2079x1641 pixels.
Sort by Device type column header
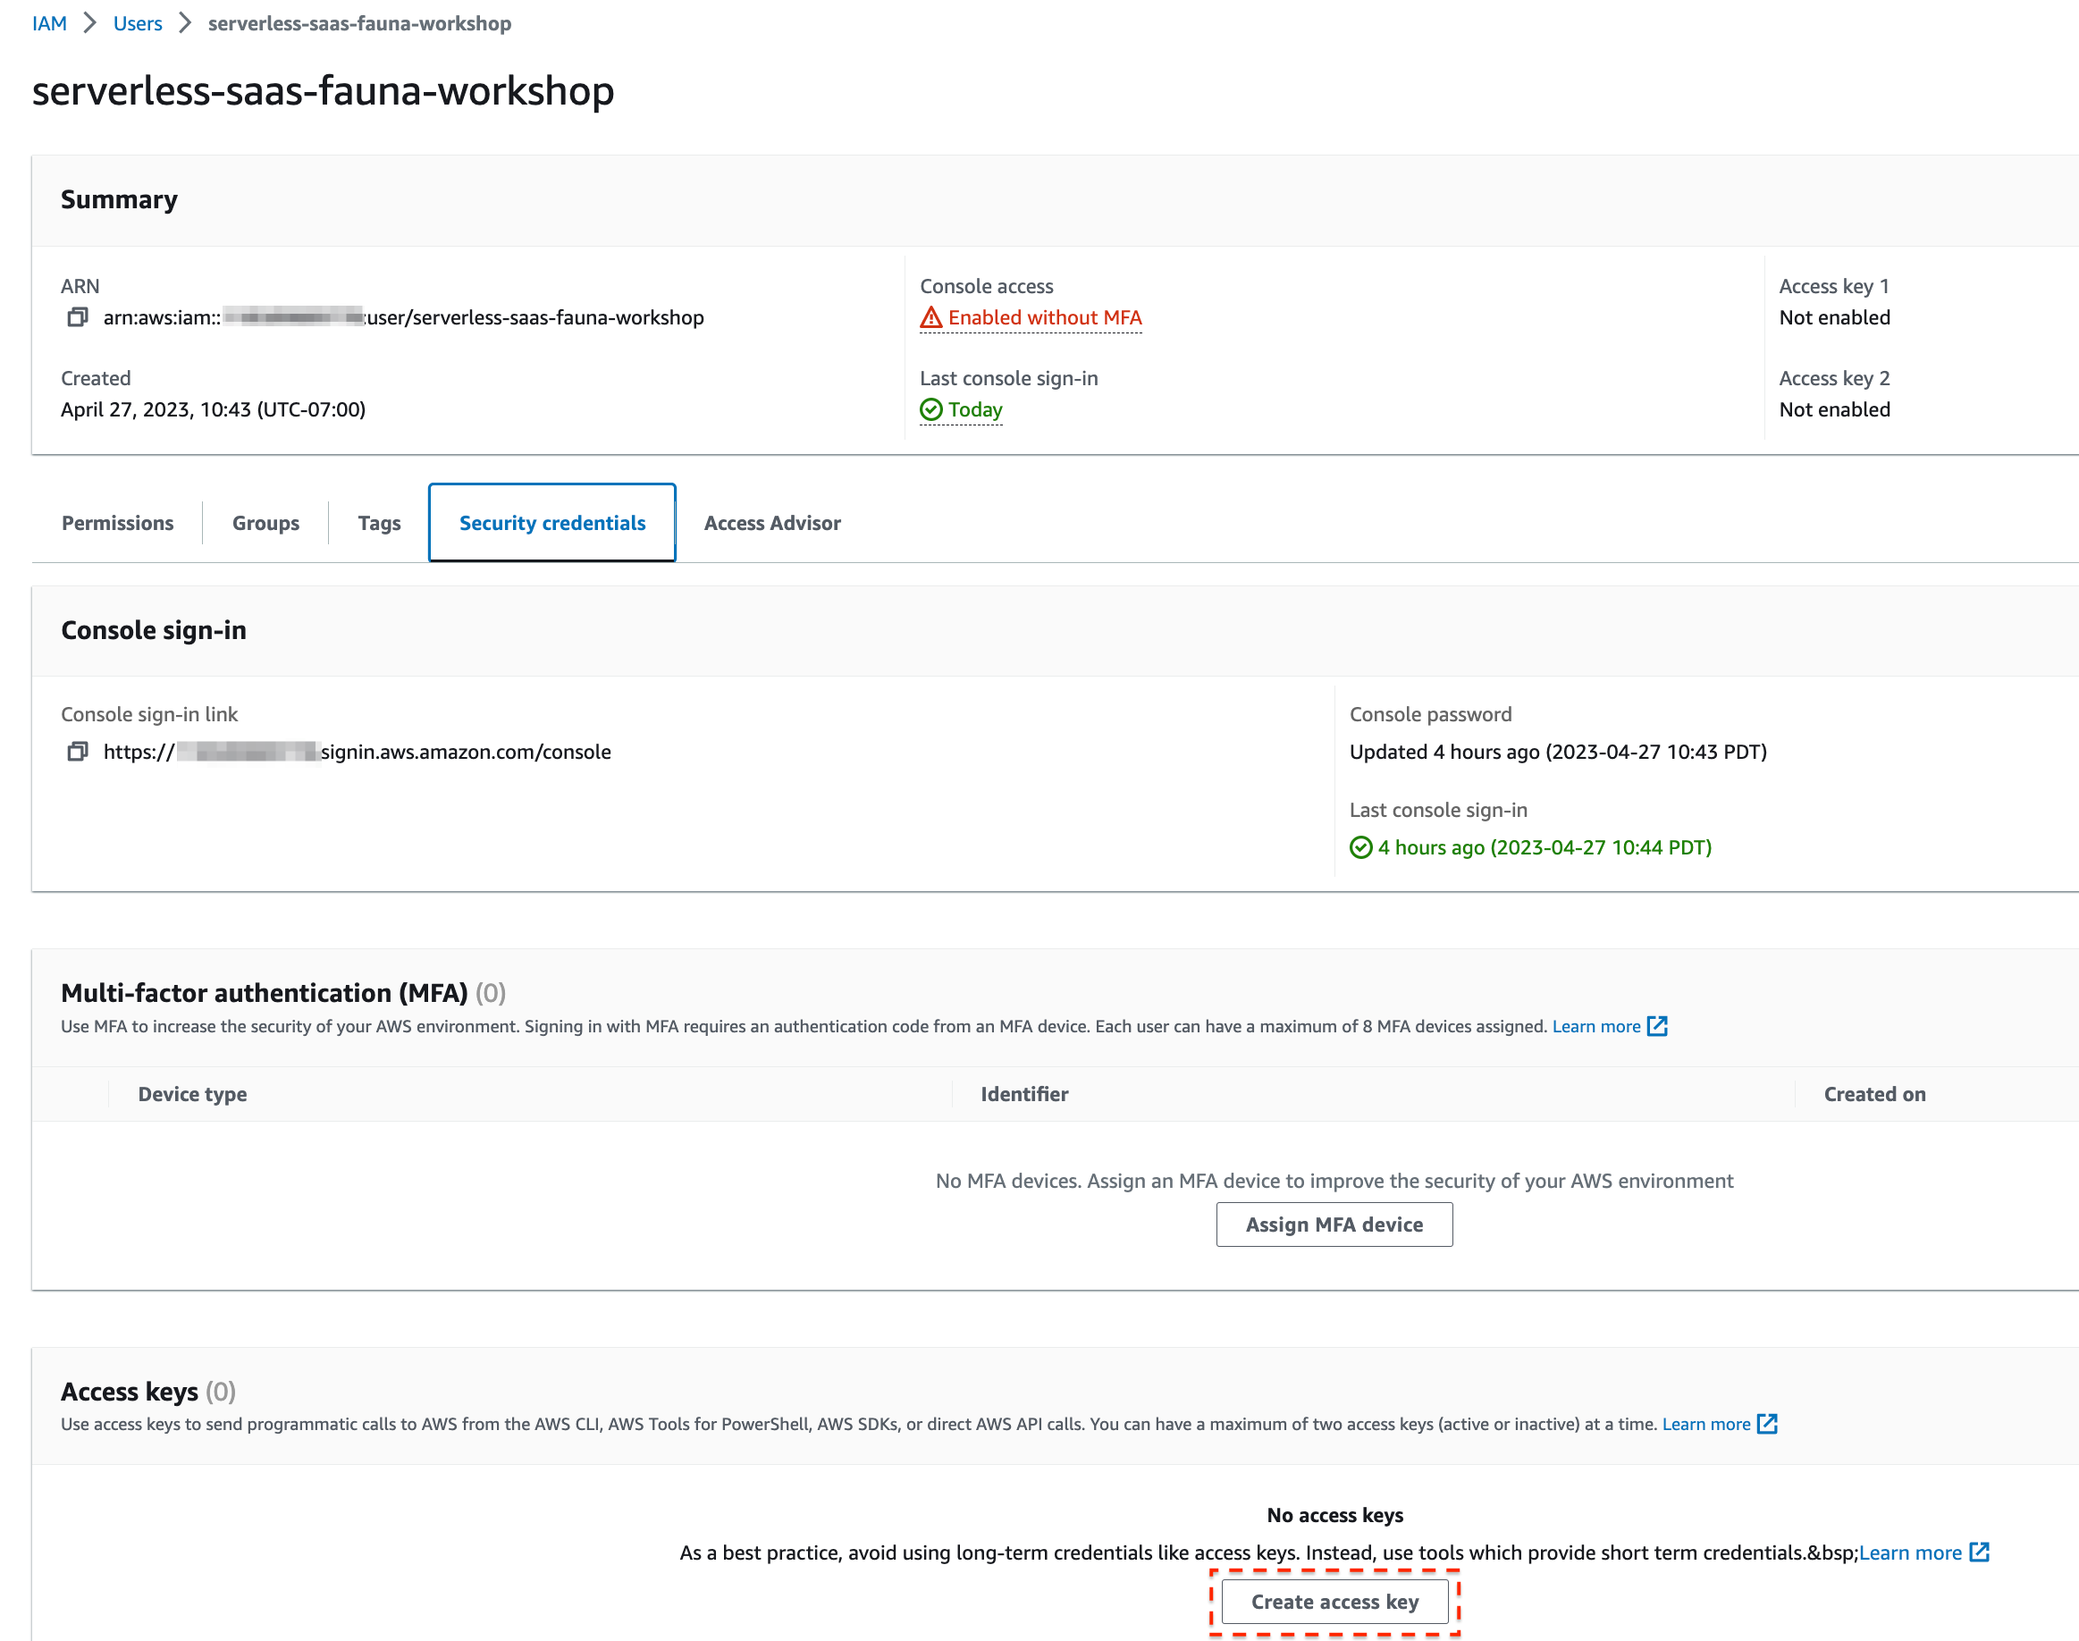pyautogui.click(x=192, y=1093)
